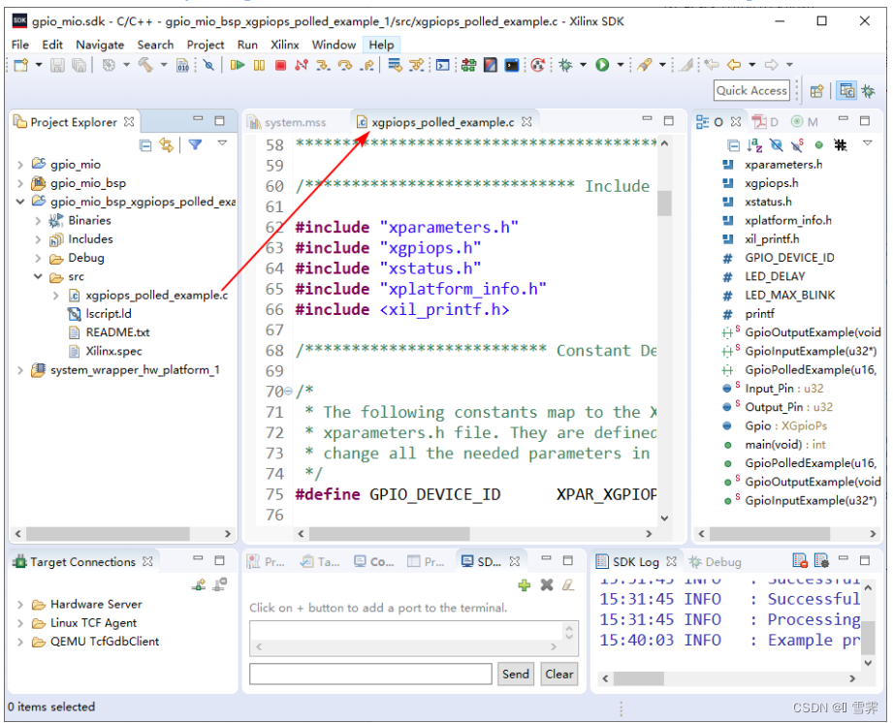The image size is (893, 723).
Task: Click the red Terminate icon
Action: 280,65
